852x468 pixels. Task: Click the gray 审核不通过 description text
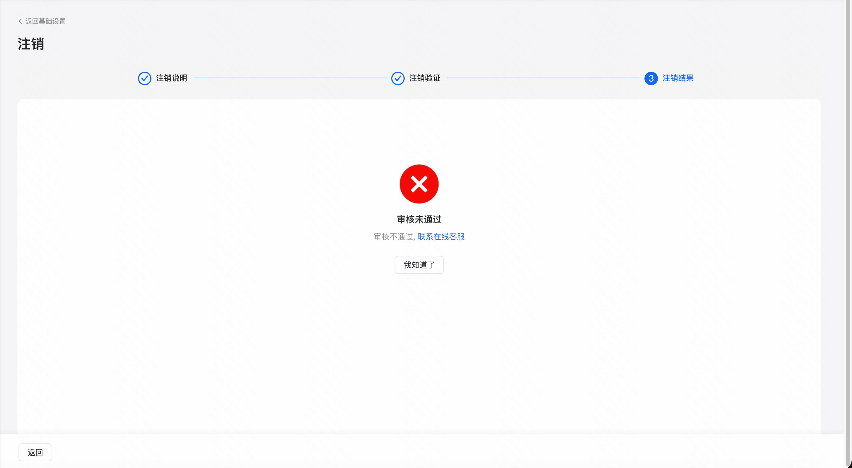tap(393, 237)
